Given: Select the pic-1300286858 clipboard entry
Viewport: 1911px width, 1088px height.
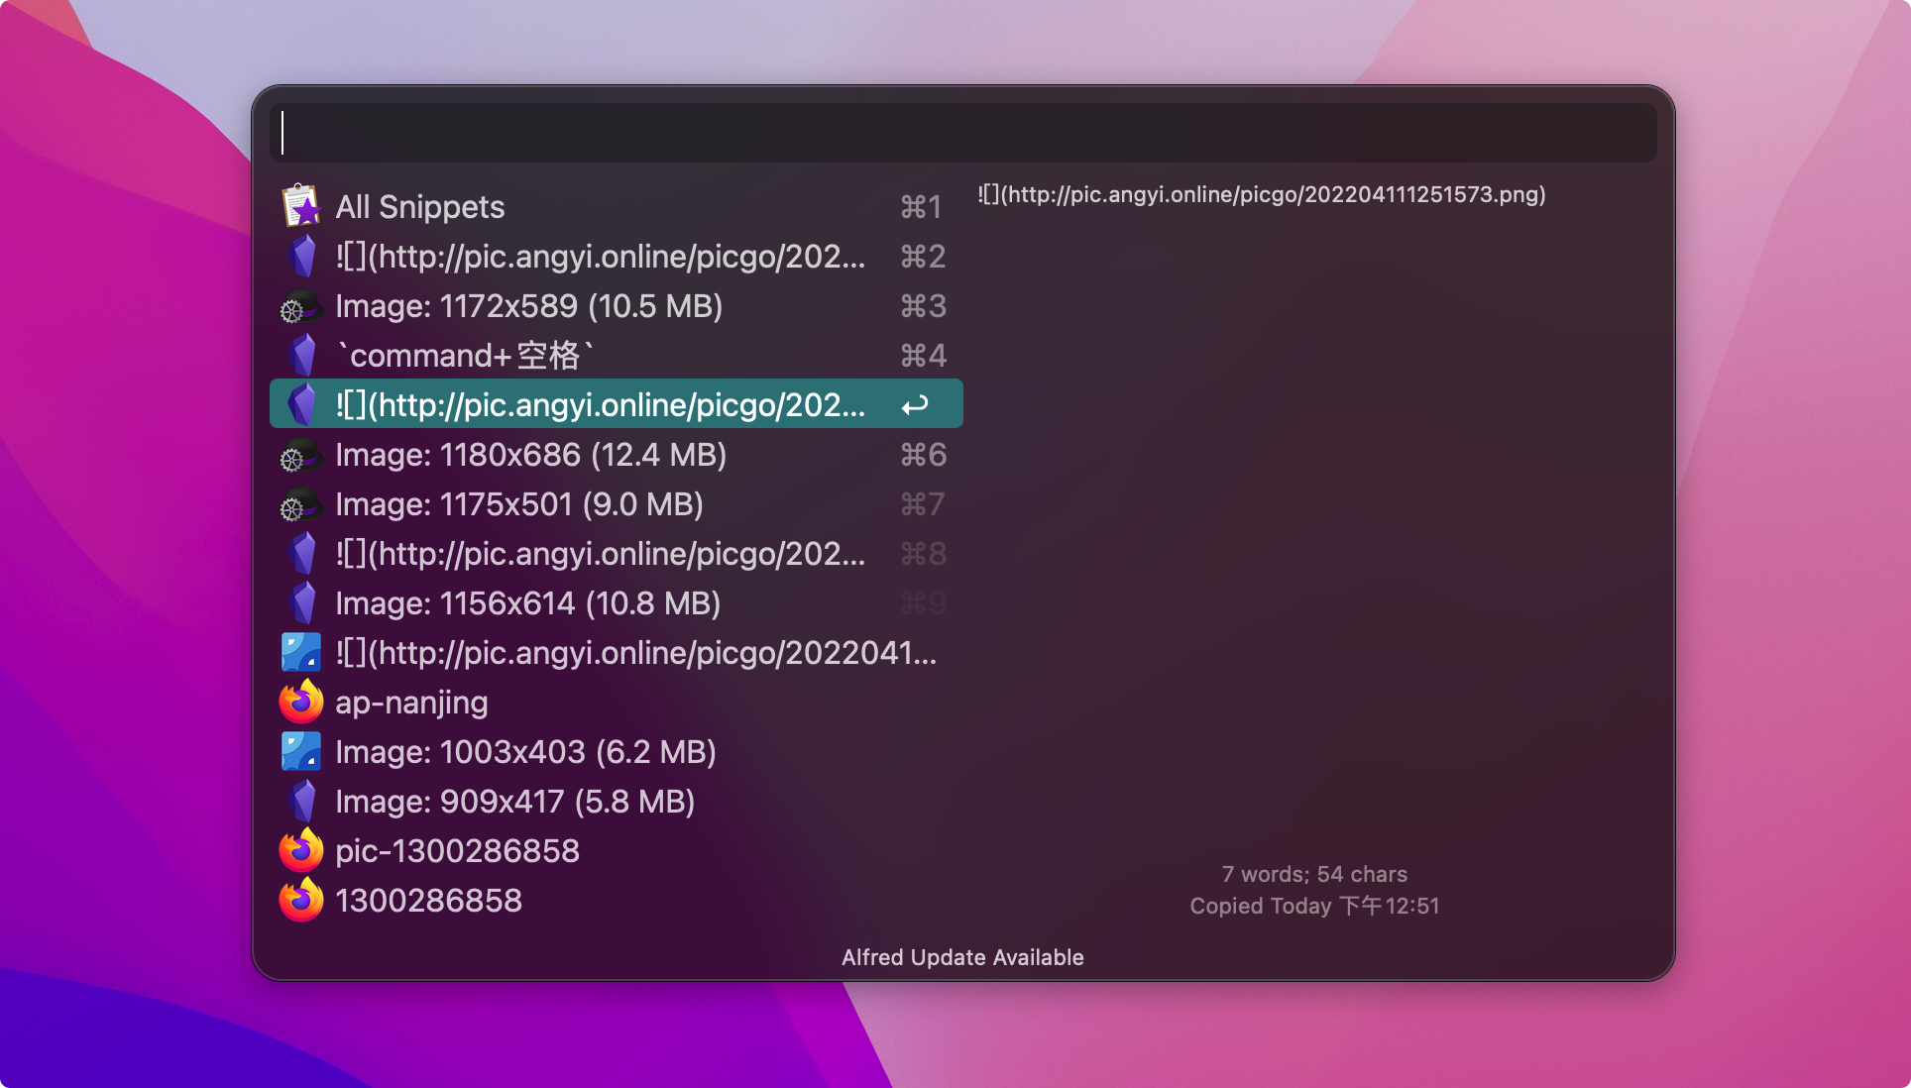Looking at the screenshot, I should pyautogui.click(x=617, y=850).
